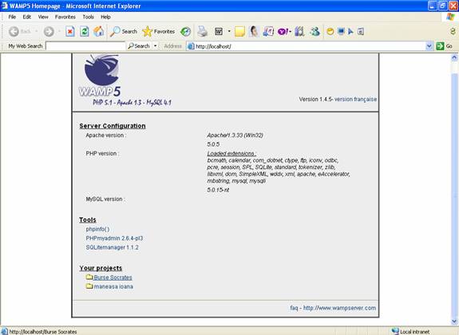Screen dimensions: 459x335
Task: Open the PHPmyadmin 2.6.4-pl3 link
Action: (114, 238)
